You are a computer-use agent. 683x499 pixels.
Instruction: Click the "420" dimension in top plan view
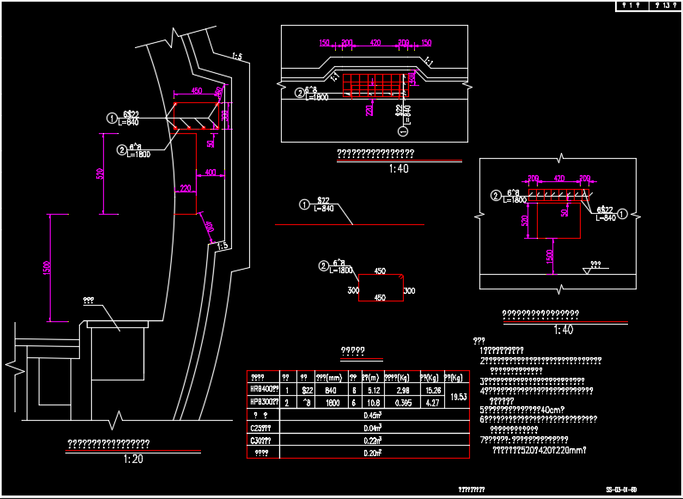375,43
